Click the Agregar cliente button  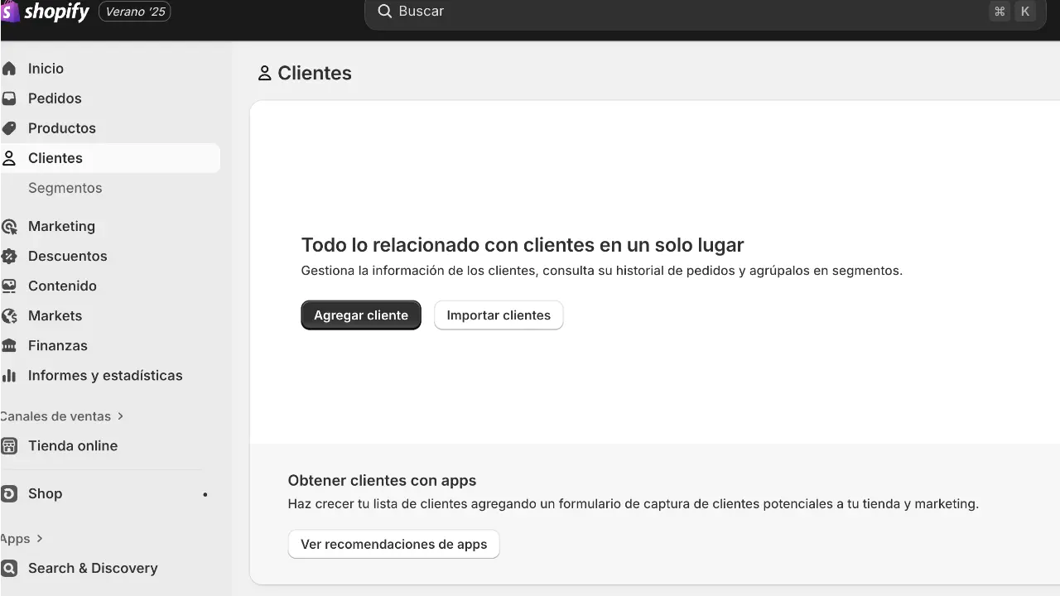point(360,315)
